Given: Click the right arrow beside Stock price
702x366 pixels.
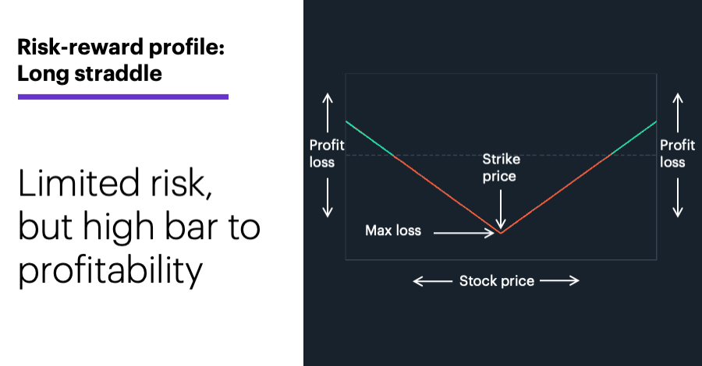Looking at the screenshot, I should [x=559, y=281].
